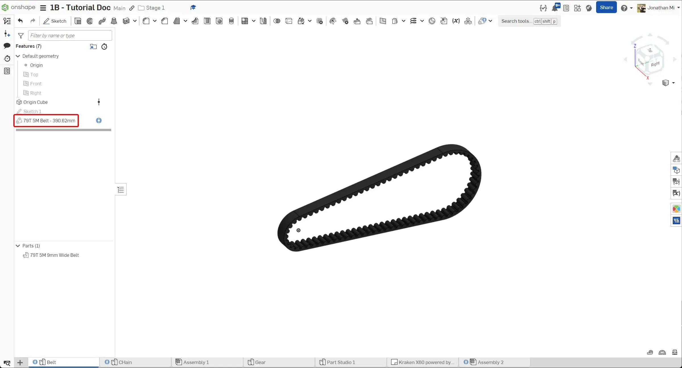The image size is (682, 368).
Task: Select the Shell tool
Action: [207, 21]
